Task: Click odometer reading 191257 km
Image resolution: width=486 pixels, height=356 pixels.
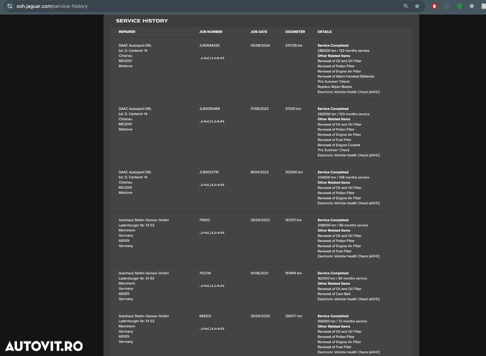Action: pyautogui.click(x=293, y=220)
